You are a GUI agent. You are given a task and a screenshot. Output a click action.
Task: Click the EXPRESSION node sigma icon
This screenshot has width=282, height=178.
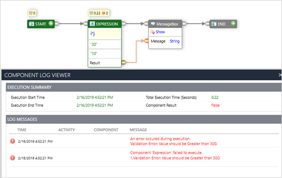(x=92, y=24)
